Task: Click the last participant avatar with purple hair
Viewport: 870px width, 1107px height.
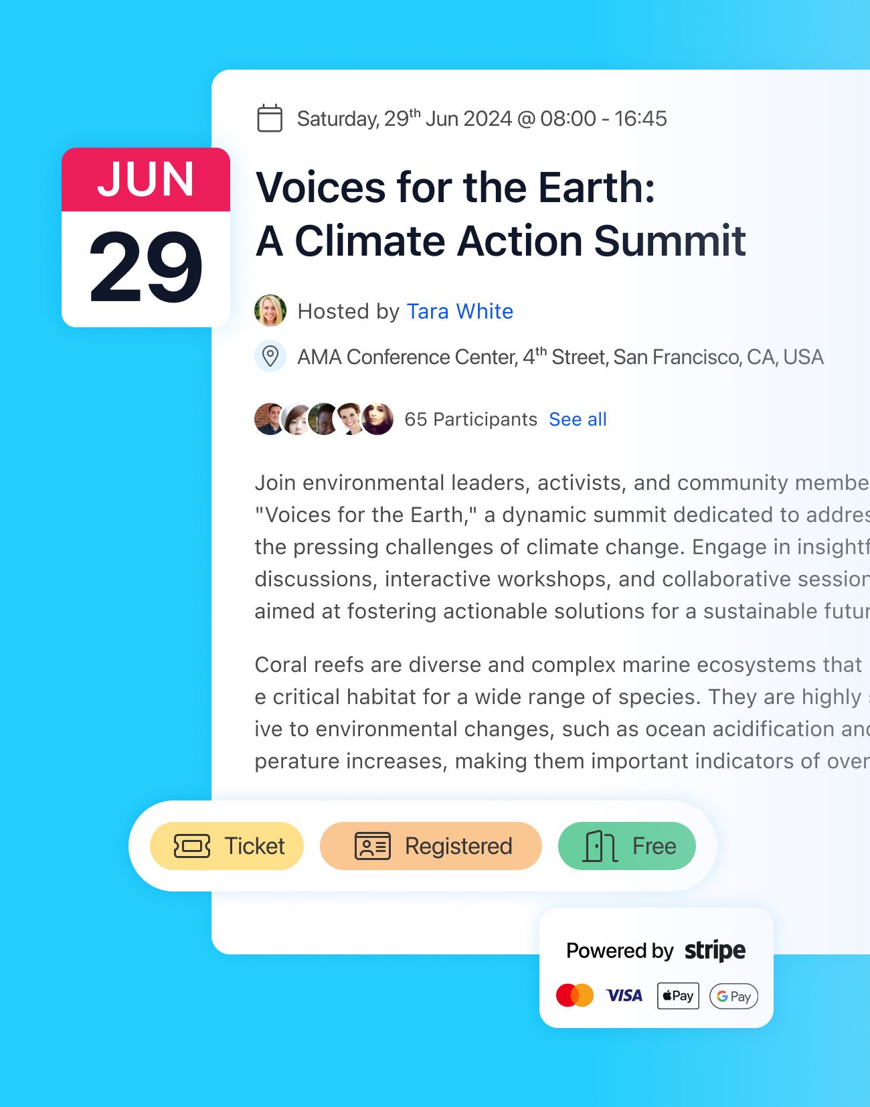Action: click(378, 419)
